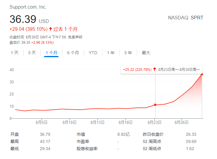Open the 6 个月 range tab
Screen dimensions: 217x159
pos(73,53)
